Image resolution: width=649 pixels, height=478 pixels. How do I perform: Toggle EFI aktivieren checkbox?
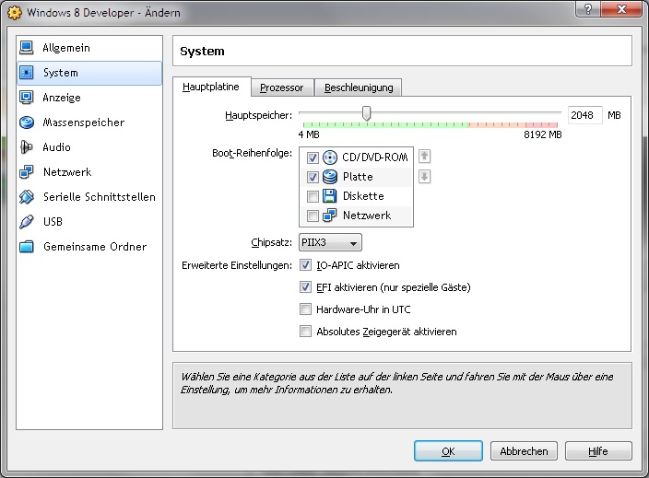[x=305, y=287]
